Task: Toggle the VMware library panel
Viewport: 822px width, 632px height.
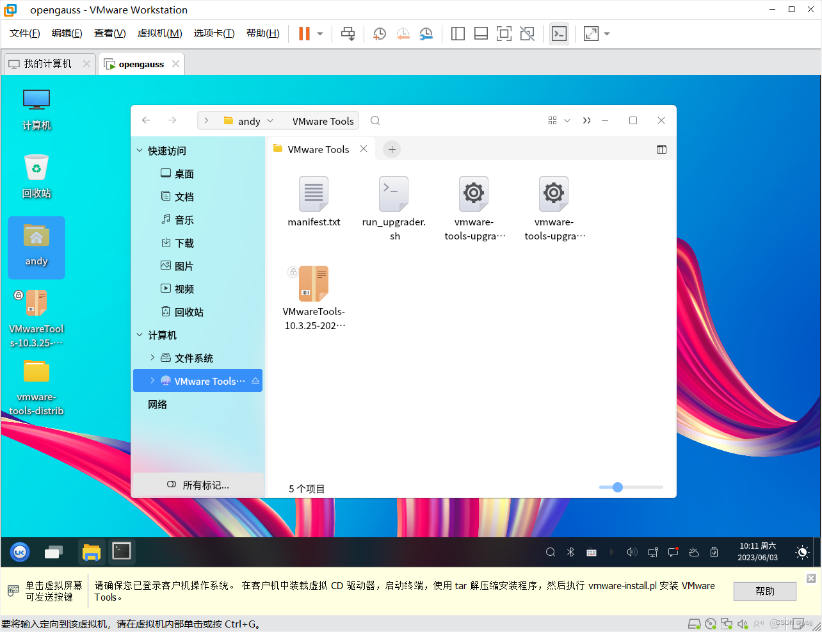Action: click(x=458, y=33)
